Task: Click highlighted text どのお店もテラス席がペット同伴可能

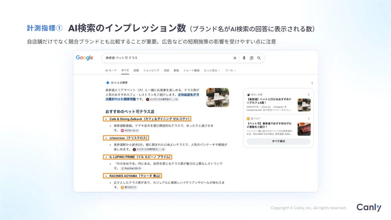Action: click(152, 97)
